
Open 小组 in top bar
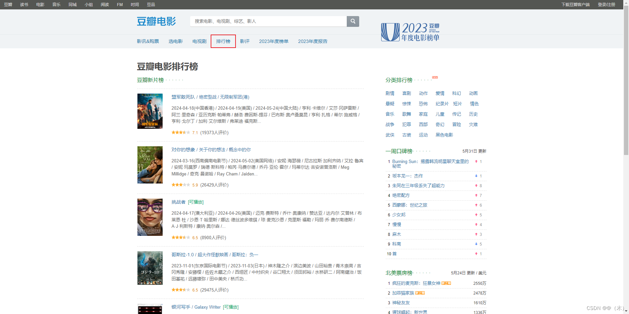click(89, 5)
